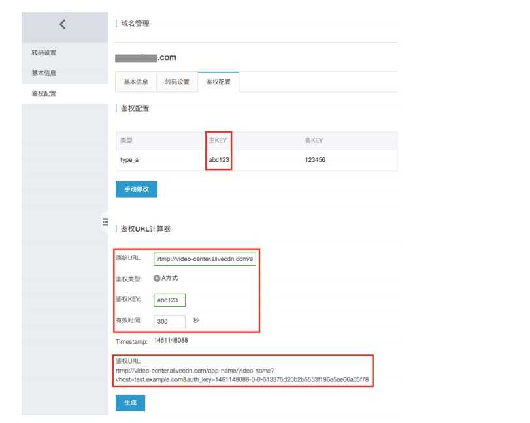Screen dimensions: 530x423
Task: Collapse sidebar with the handle icon
Action: pos(105,222)
